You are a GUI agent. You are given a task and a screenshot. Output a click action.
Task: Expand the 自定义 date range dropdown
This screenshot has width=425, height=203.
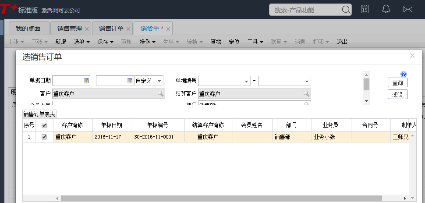click(159, 81)
